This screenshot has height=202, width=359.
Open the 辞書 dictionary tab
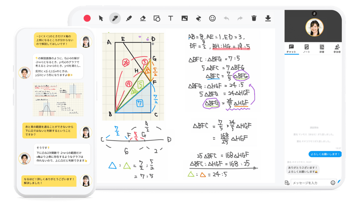pos(322,48)
